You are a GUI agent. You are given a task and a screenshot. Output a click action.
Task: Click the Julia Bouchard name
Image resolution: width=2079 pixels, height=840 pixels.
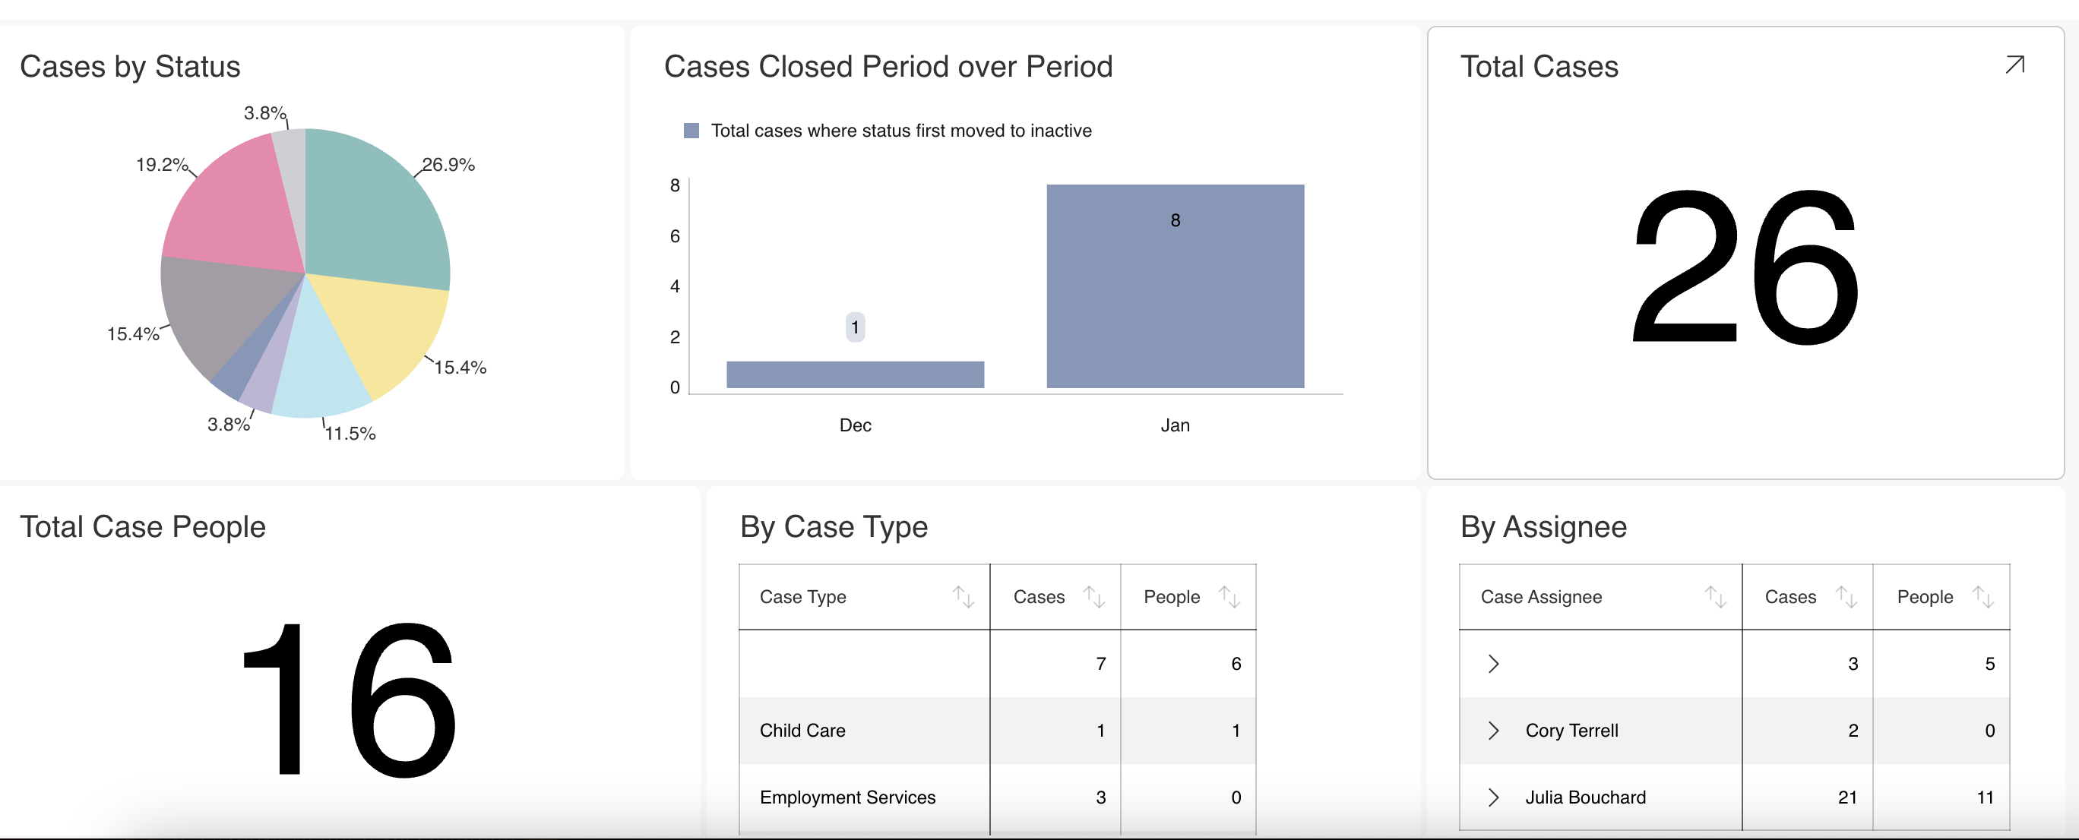[x=1586, y=797]
